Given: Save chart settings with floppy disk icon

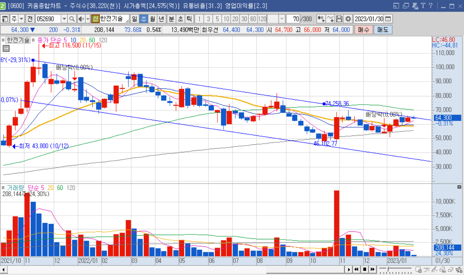Looking at the screenshot, I should (x=339, y=19).
